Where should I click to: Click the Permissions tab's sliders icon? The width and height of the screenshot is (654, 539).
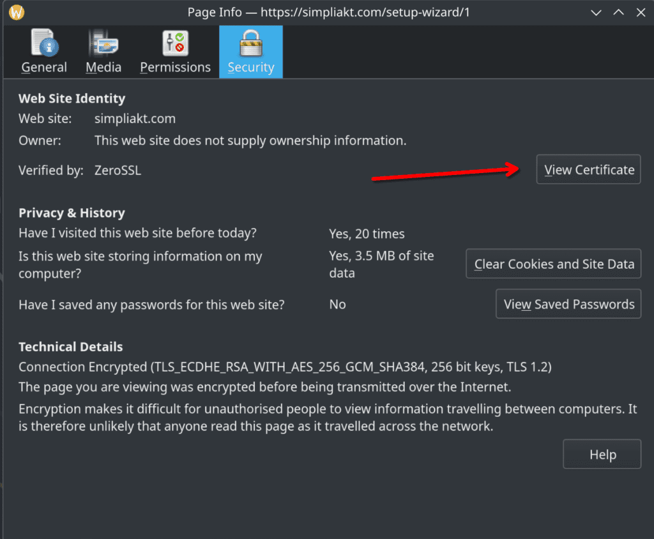pyautogui.click(x=175, y=43)
